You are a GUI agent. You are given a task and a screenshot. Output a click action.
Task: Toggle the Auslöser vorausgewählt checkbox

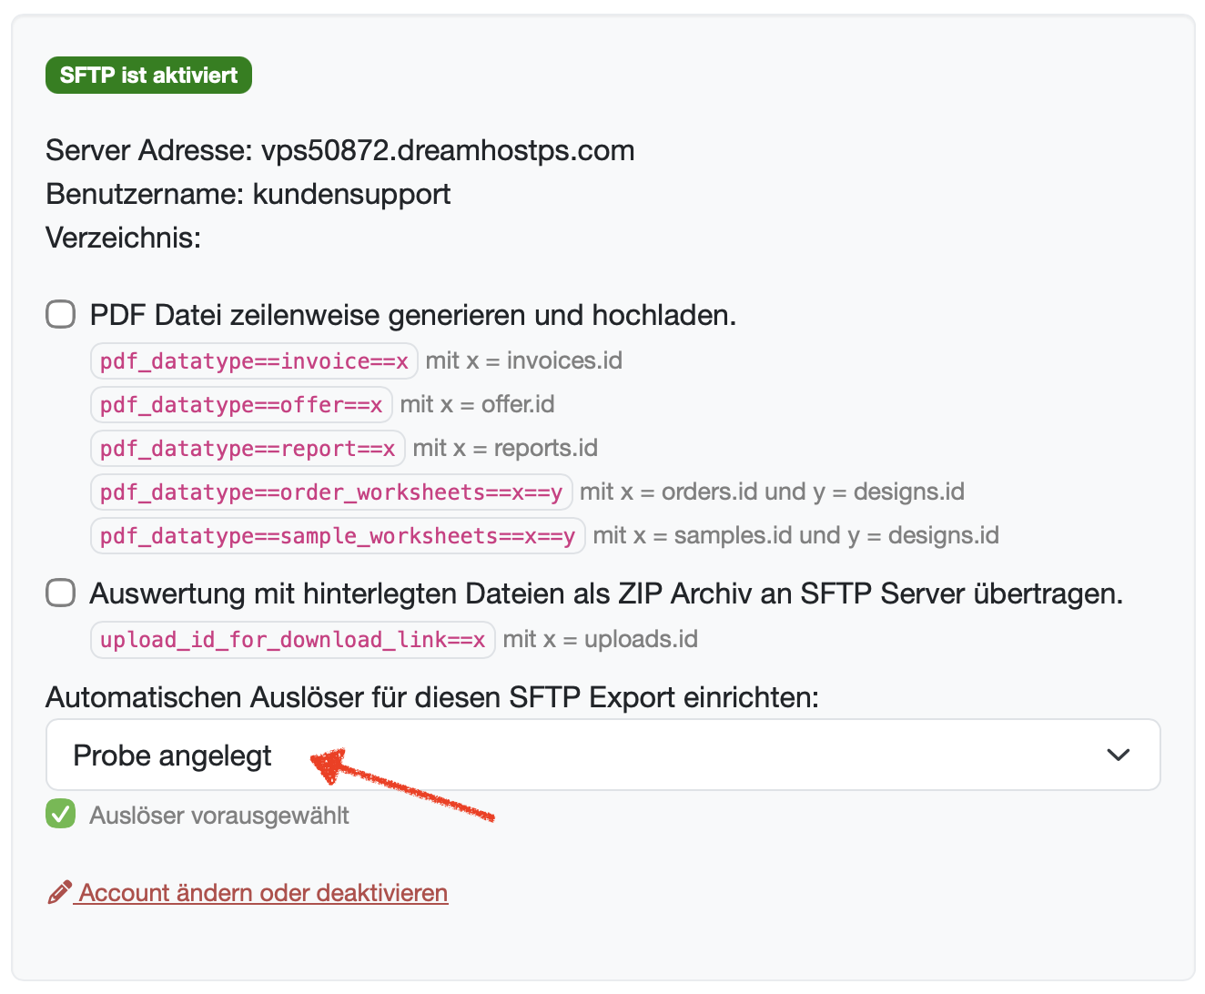[x=61, y=814]
